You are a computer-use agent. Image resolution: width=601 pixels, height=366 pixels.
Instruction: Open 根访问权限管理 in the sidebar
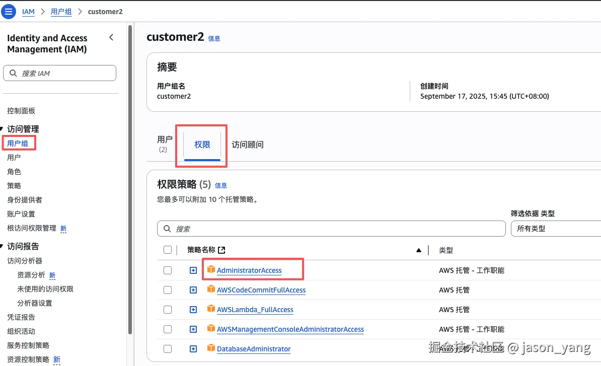32,228
